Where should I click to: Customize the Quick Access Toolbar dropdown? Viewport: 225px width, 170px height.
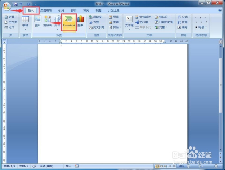click(x=35, y=4)
